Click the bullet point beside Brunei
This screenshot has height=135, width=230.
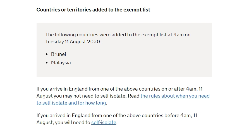coord(47,55)
